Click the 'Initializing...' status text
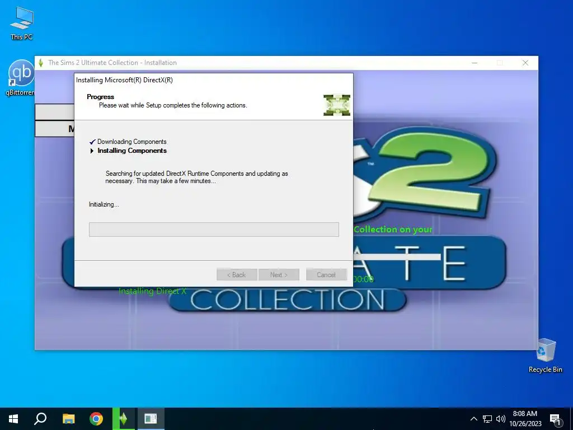Viewport: 573px width, 430px height. 104,204
